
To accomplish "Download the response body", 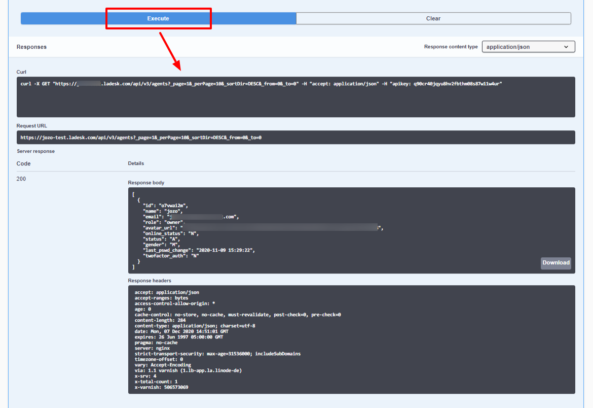I will (556, 263).
